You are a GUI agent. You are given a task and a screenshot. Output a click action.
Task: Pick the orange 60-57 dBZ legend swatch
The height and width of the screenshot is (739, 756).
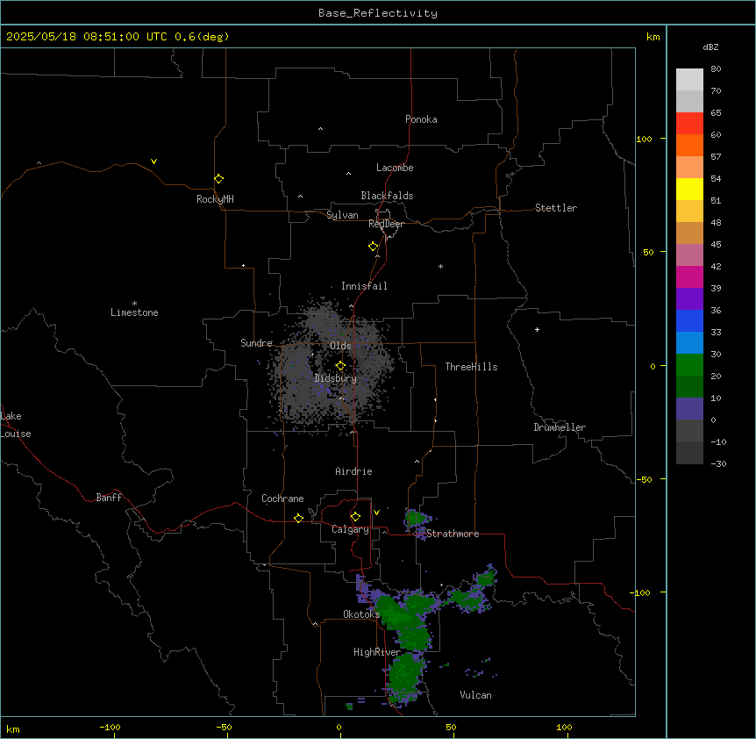[689, 145]
